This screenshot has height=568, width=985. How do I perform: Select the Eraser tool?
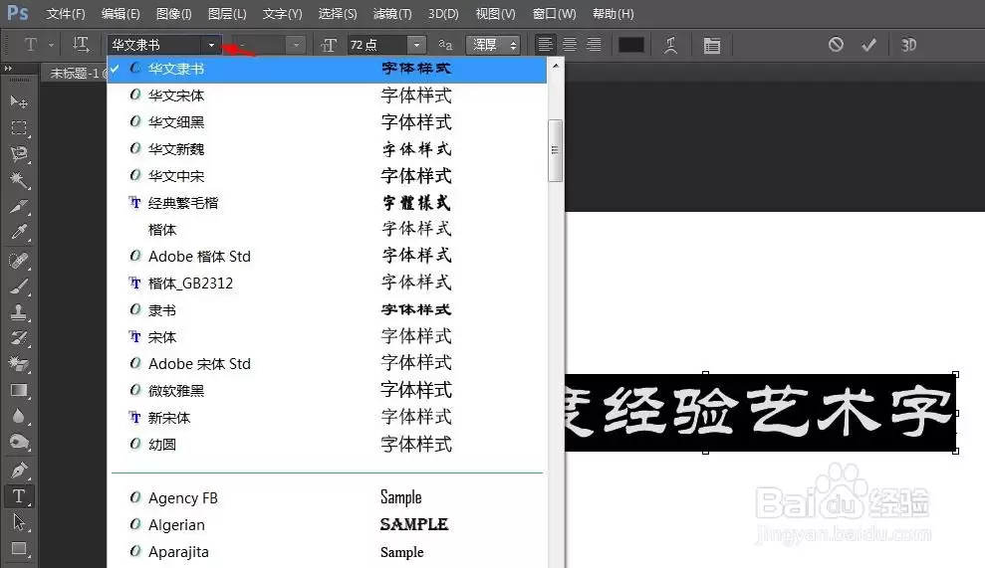pyautogui.click(x=19, y=364)
